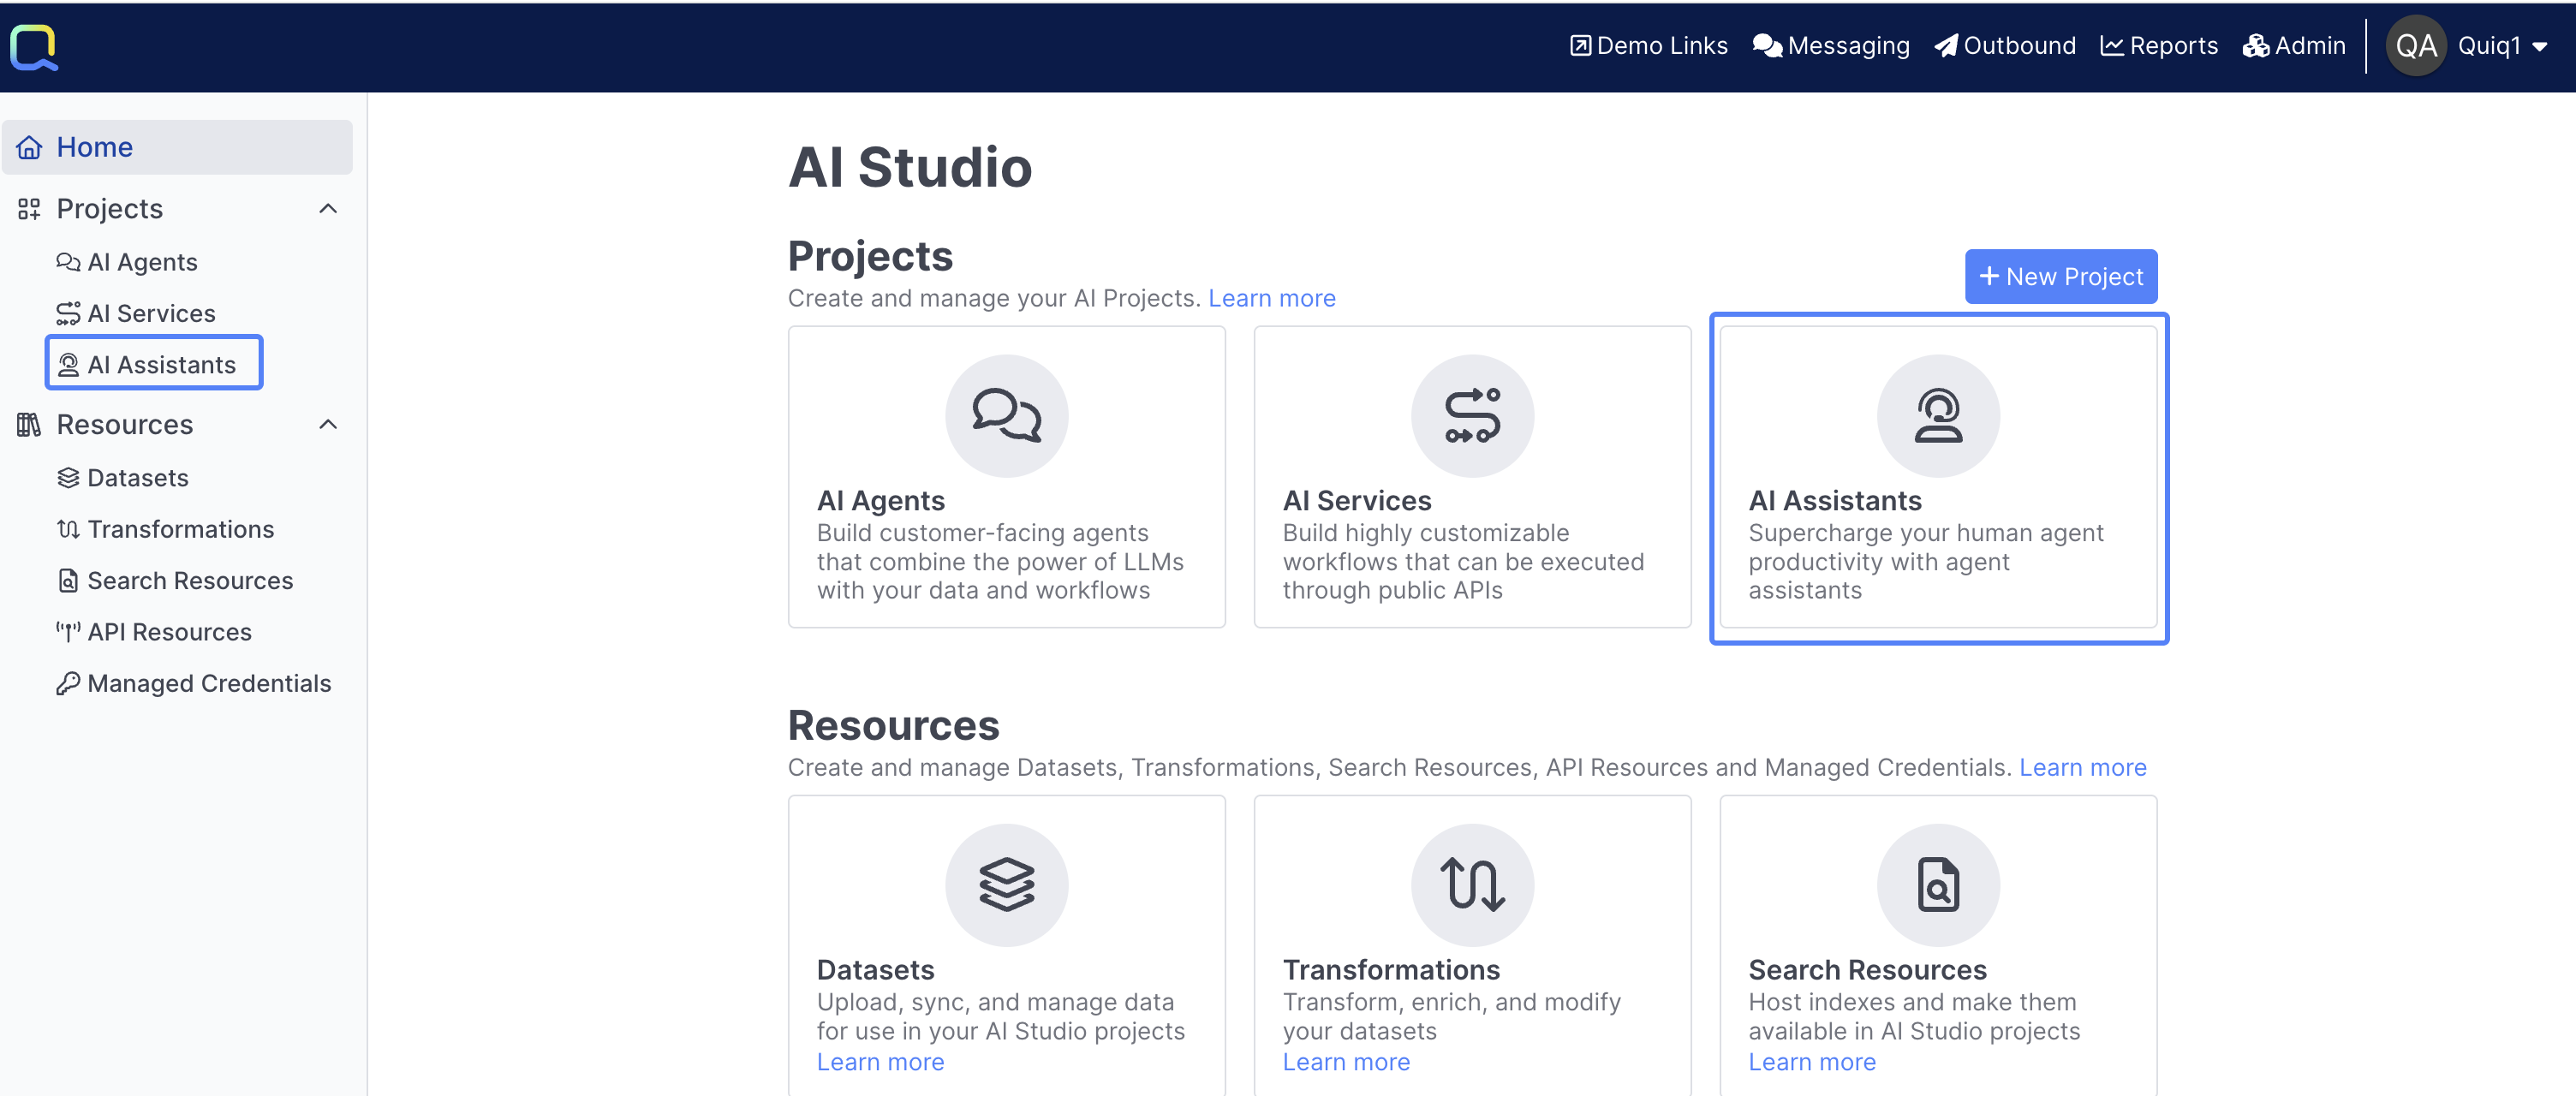Click the Transformations arrows card icon

pos(1472,884)
